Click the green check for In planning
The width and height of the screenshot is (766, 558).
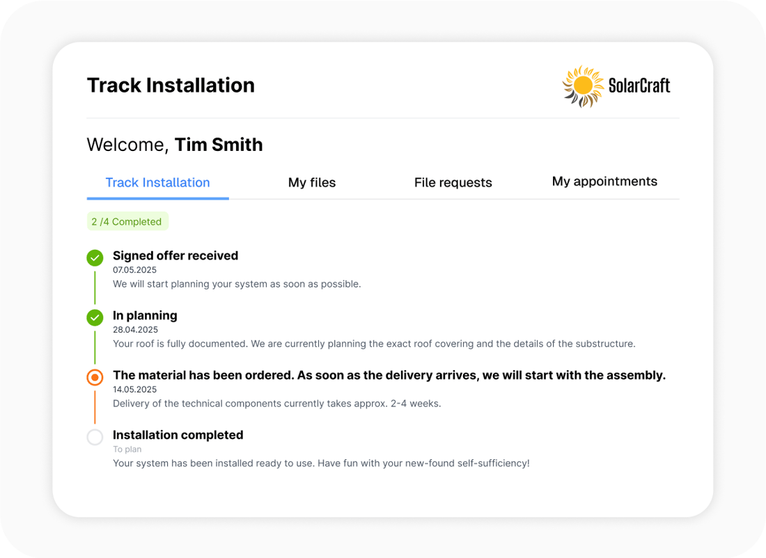coord(95,318)
